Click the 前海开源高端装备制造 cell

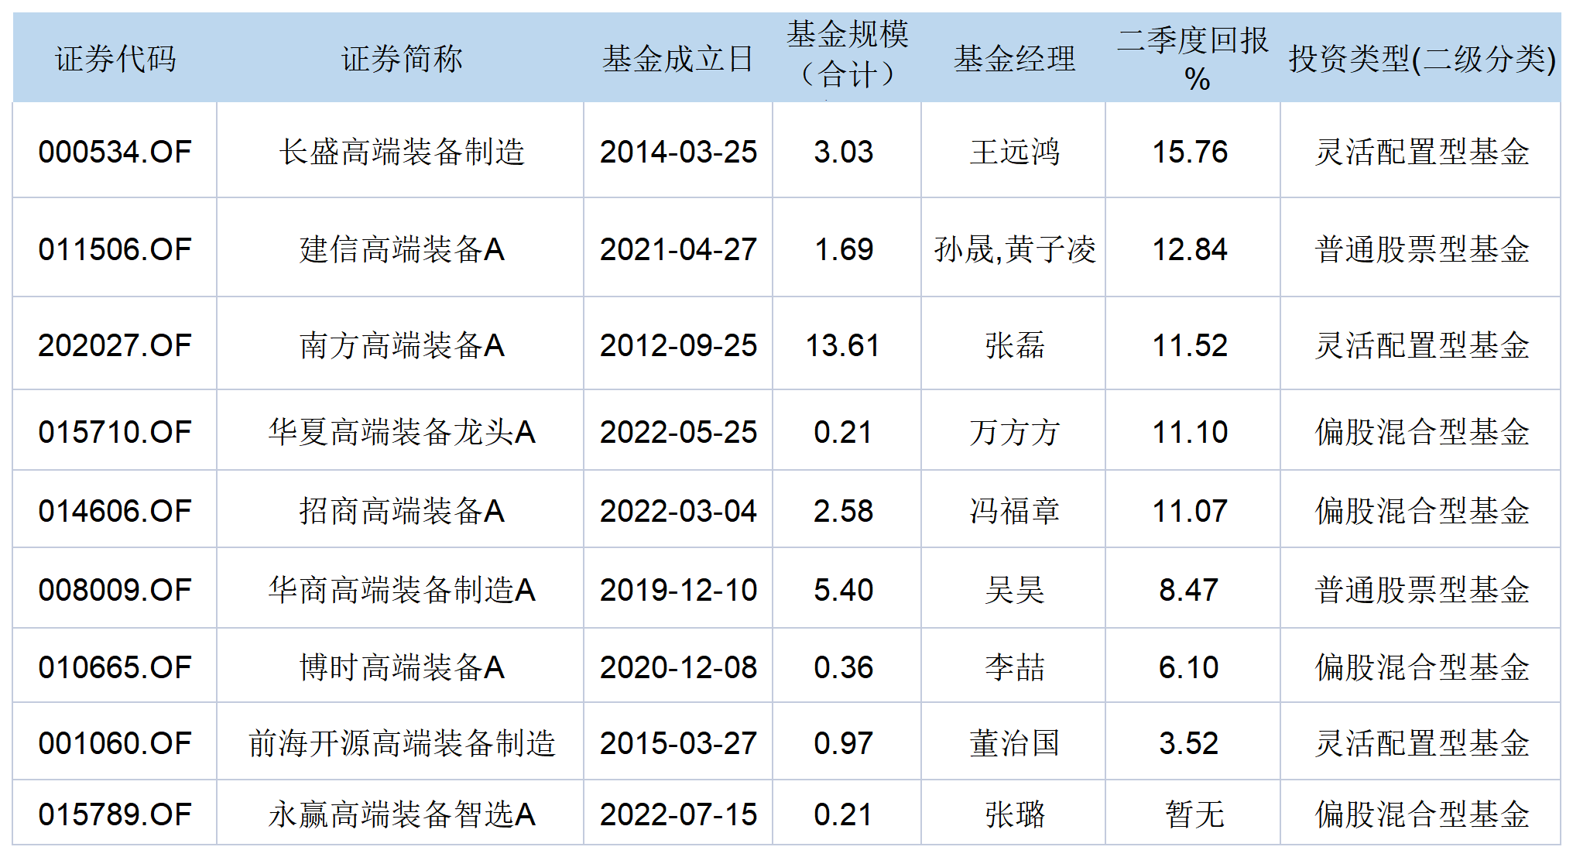click(x=401, y=743)
